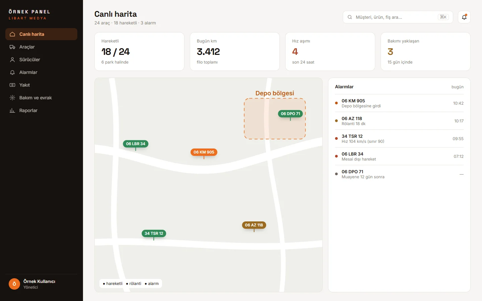Focus the Müşteri, ürün, fiş ara search field
The width and height of the screenshot is (482, 301).
pyautogui.click(x=398, y=17)
